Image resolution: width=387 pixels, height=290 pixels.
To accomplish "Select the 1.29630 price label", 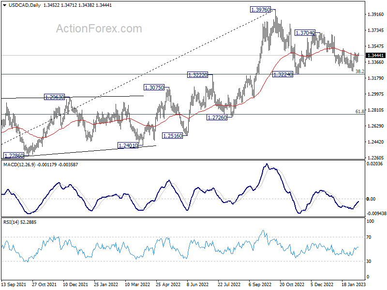I will click(x=55, y=97).
